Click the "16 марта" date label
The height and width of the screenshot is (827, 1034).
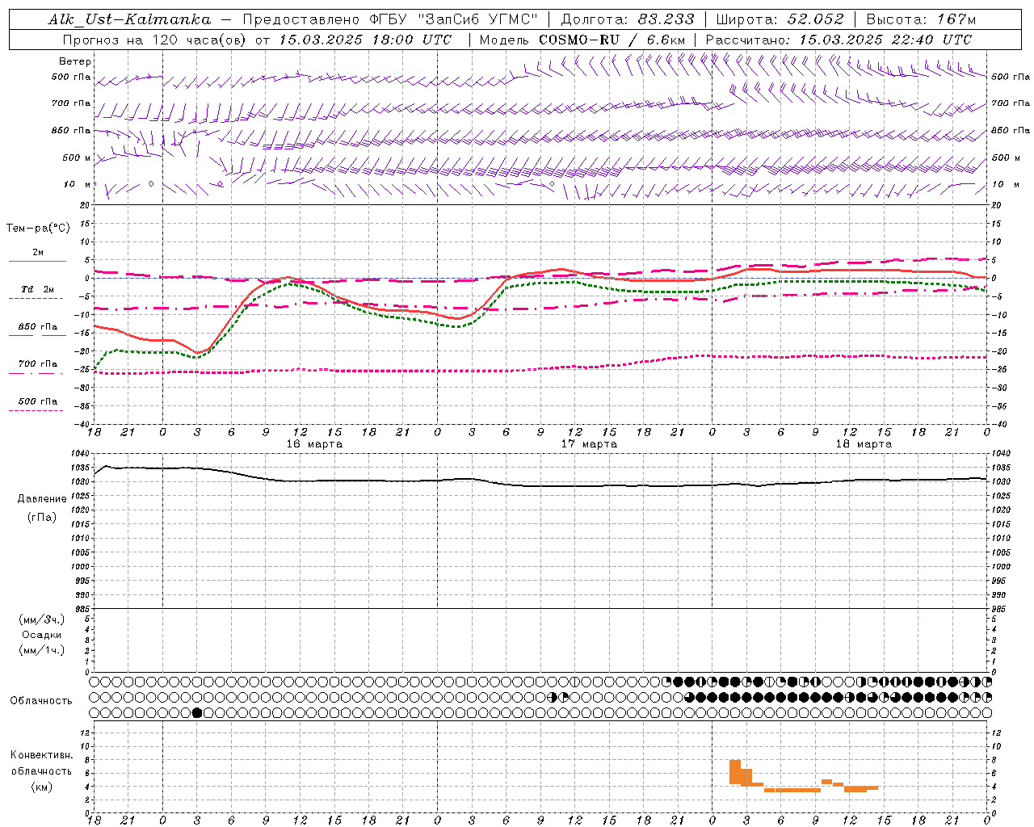point(314,444)
